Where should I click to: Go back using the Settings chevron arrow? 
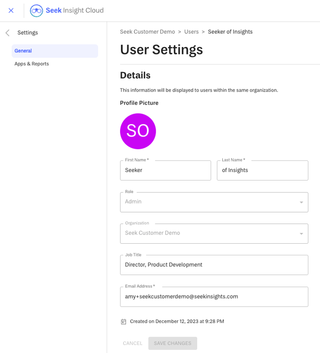pyautogui.click(x=7, y=33)
